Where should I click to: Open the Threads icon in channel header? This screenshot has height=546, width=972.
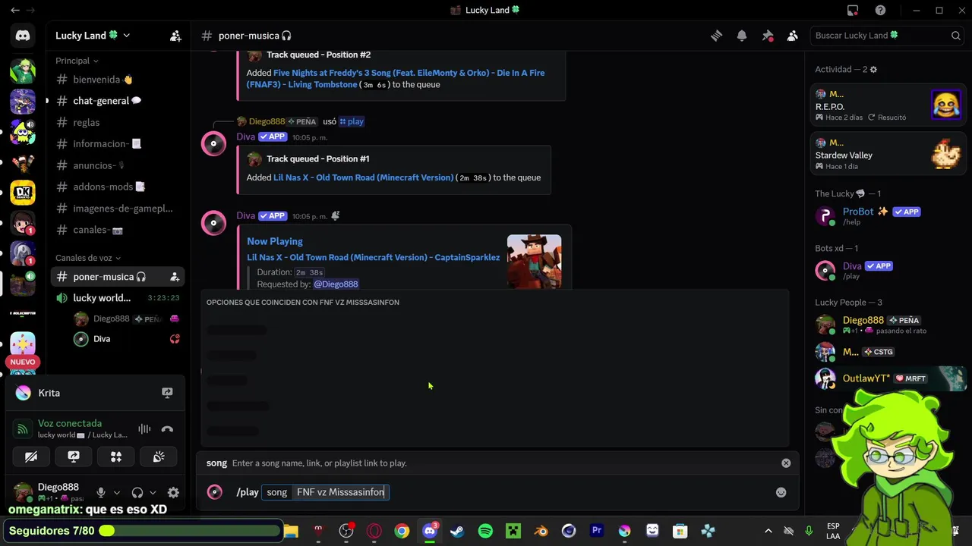click(716, 36)
